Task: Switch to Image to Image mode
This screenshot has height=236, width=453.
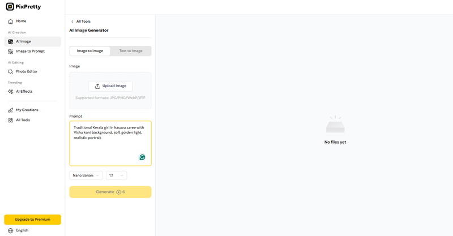Action: pyautogui.click(x=90, y=51)
